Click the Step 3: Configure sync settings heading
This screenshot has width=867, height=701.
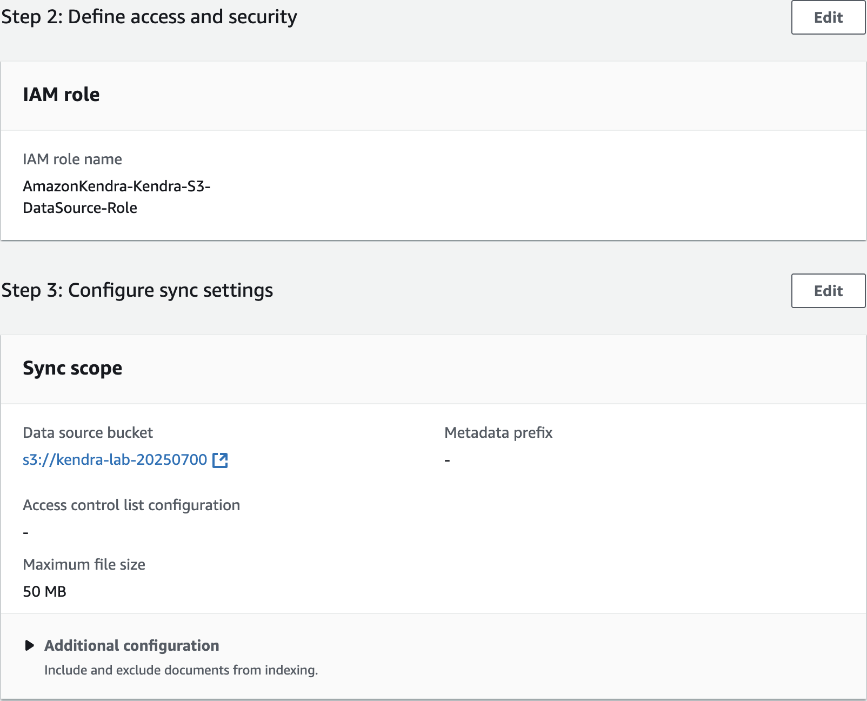click(x=137, y=291)
